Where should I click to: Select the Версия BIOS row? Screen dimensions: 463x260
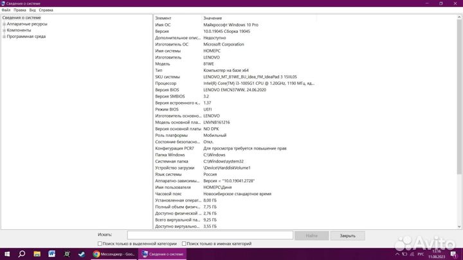[x=235, y=90]
